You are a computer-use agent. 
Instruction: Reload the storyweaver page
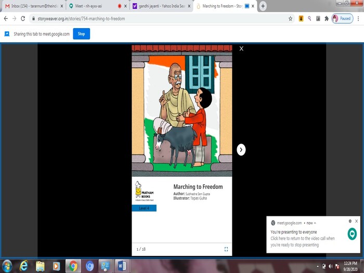click(23, 19)
